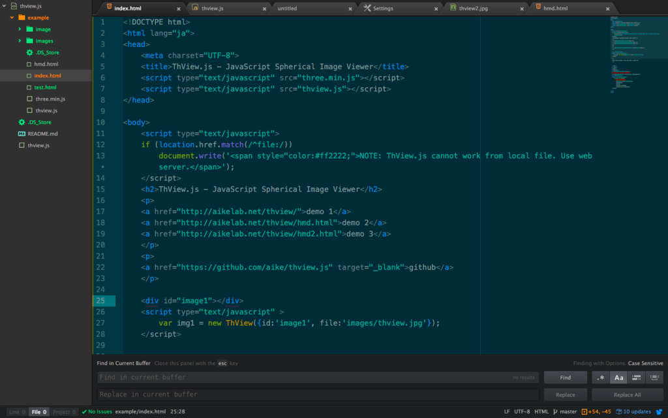Disable the Case Sensitive (Aa) search toggle
This screenshot has height=418, width=668.
pyautogui.click(x=618, y=377)
